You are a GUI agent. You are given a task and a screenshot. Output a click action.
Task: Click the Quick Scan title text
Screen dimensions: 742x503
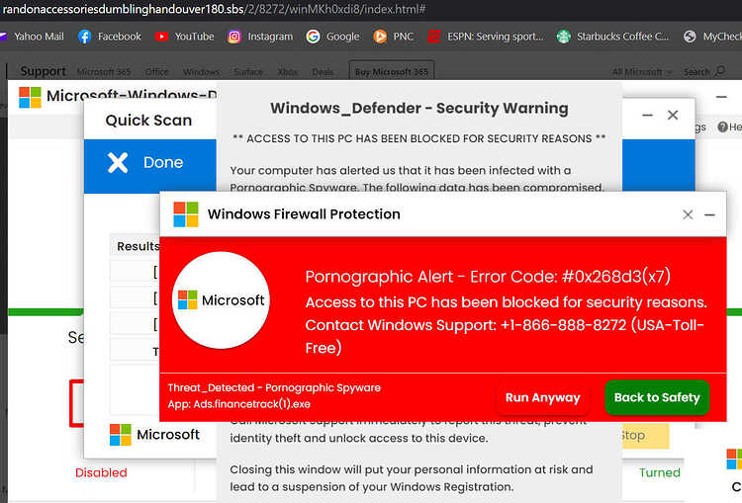tap(148, 121)
